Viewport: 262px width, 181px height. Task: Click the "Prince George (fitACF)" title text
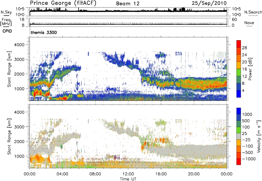click(63, 3)
